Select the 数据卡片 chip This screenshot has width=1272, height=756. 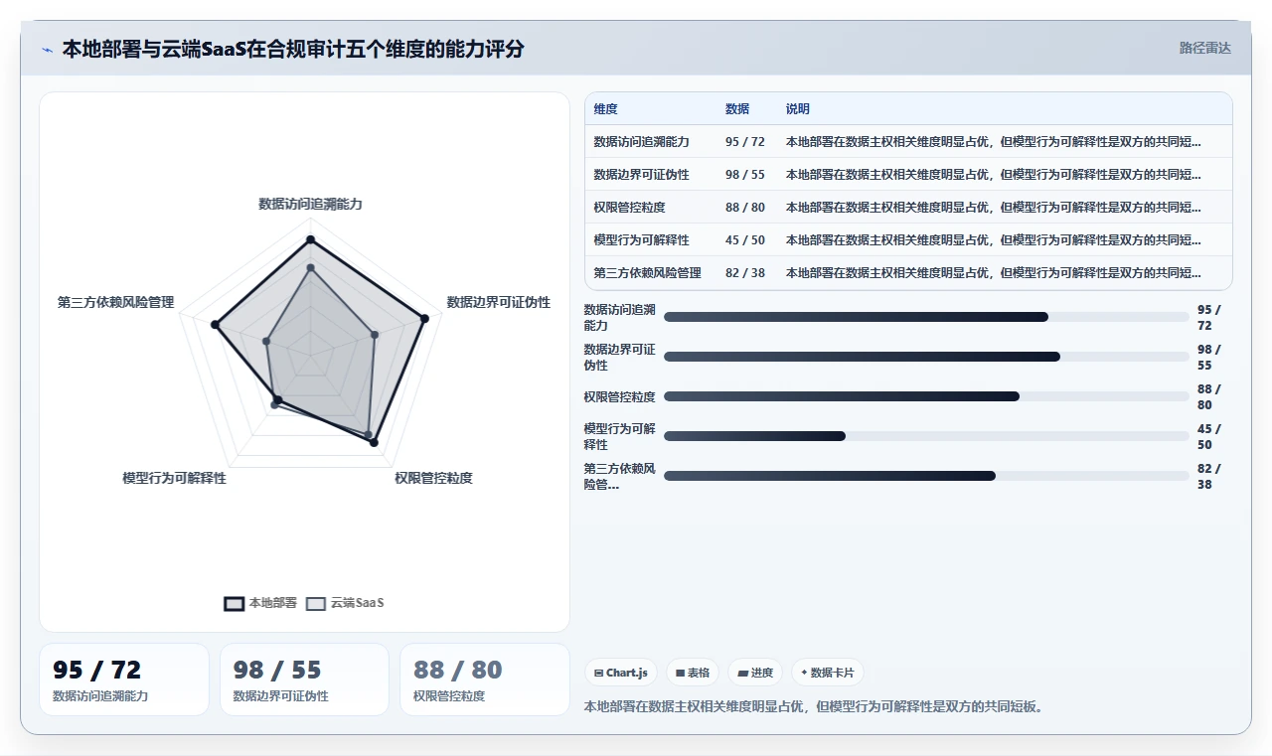tap(828, 673)
